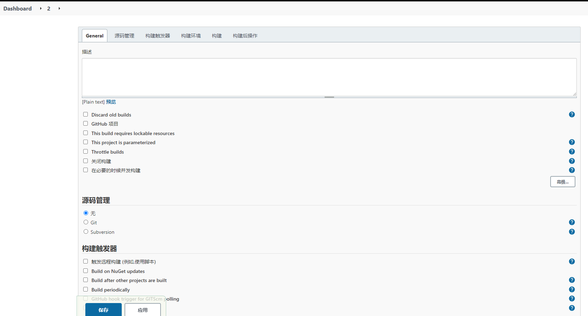Open help for Discard old builds
588x316 pixels.
click(x=572, y=114)
